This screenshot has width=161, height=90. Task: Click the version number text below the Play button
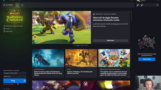(x=8, y=84)
